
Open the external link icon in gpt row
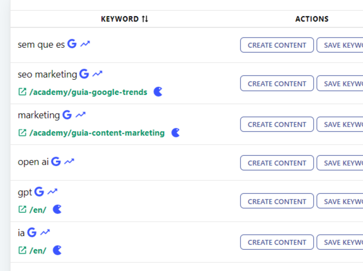[x=22, y=210]
